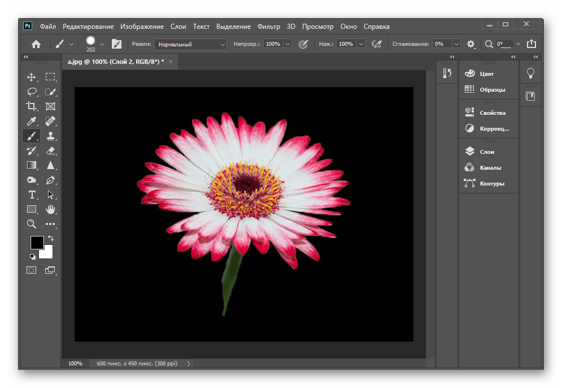Viewport: 562px width, 388px height.
Task: Click the zoom percentage field in status bar
Action: point(76,364)
